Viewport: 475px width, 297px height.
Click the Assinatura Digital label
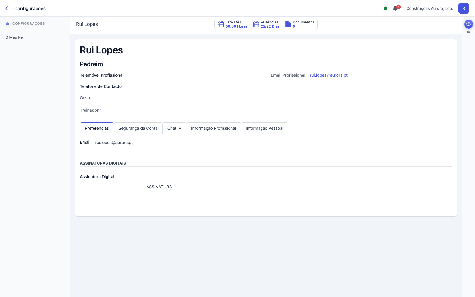tap(97, 177)
